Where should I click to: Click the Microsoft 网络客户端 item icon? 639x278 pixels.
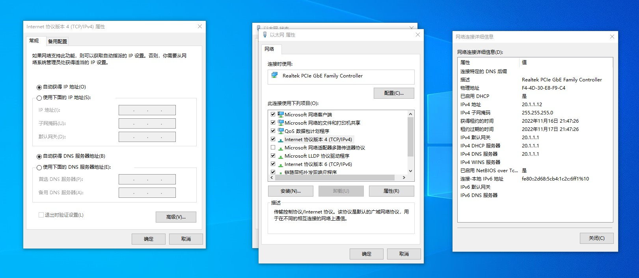pyautogui.click(x=280, y=114)
